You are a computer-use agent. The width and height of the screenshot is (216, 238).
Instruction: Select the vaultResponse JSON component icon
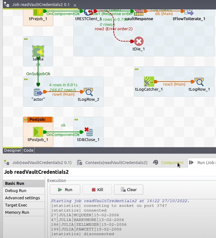coord(139,13)
